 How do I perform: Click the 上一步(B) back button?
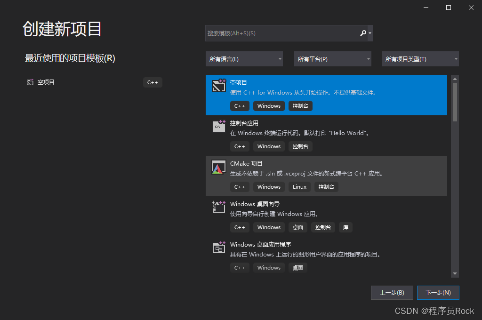click(x=392, y=293)
